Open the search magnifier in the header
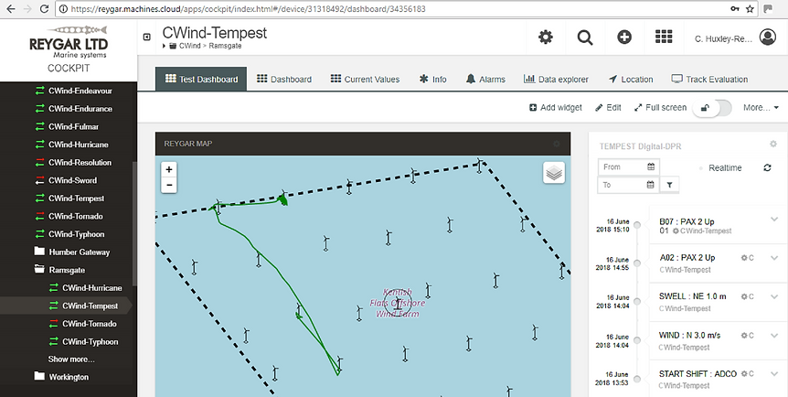 click(585, 38)
